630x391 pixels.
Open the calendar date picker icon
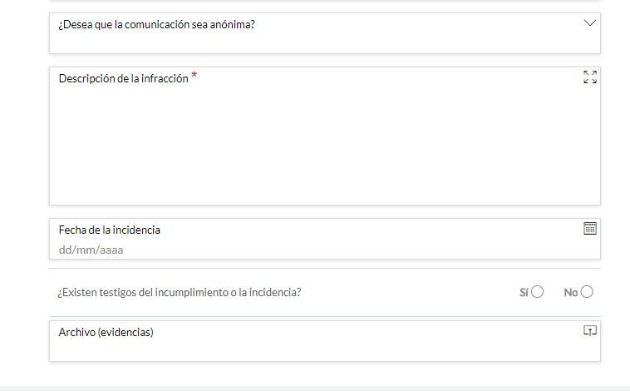click(x=590, y=229)
